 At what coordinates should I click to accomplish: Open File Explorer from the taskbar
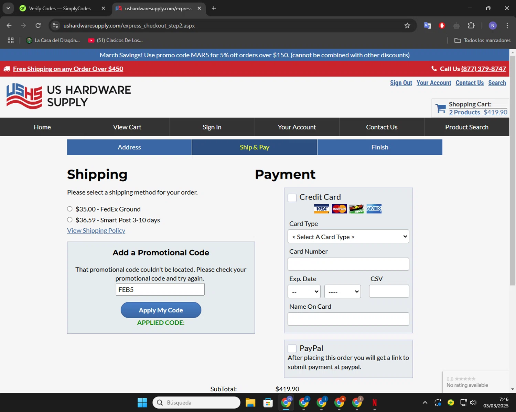(250, 402)
